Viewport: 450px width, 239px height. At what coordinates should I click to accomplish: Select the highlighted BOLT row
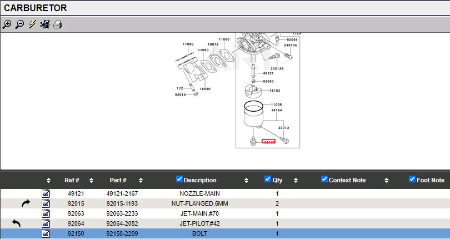coord(199,233)
